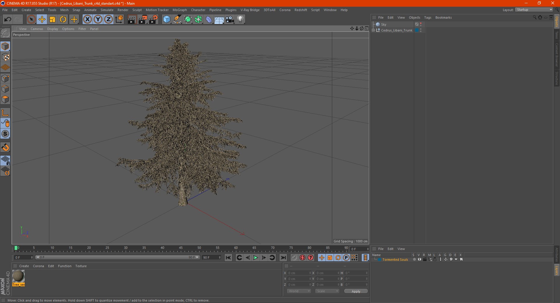Toggle Tormented Souls layer view icon

(x=419, y=259)
